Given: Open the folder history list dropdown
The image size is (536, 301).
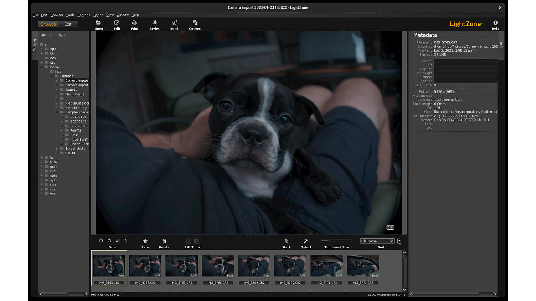Looking at the screenshot, I should pyautogui.click(x=62, y=35).
